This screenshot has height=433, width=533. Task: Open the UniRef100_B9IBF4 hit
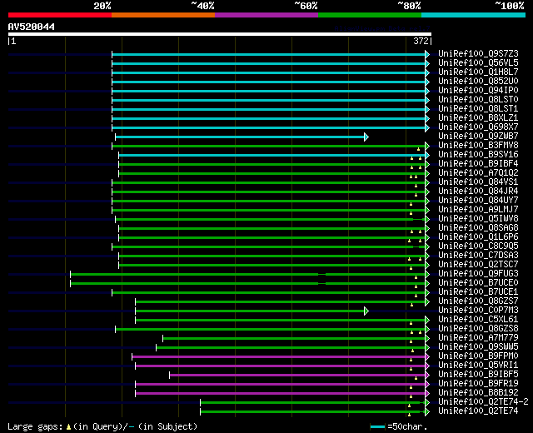[478, 164]
